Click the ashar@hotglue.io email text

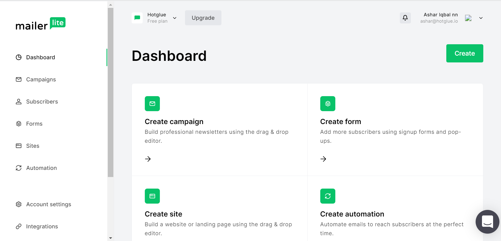[439, 21]
